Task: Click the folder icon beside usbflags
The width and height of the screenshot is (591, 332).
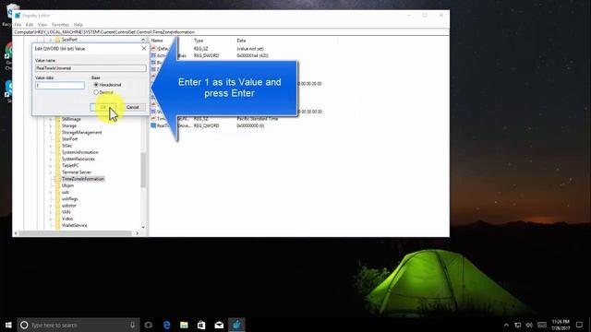Action: tap(57, 199)
